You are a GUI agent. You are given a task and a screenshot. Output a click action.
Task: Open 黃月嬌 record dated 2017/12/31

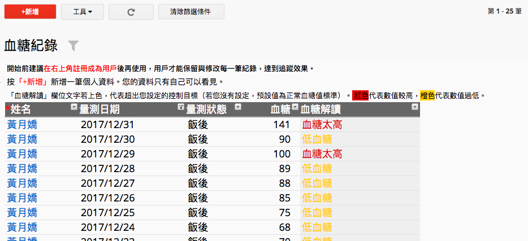coord(22,125)
